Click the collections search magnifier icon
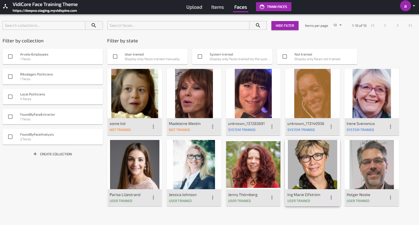This screenshot has width=419, height=225. coord(94,25)
